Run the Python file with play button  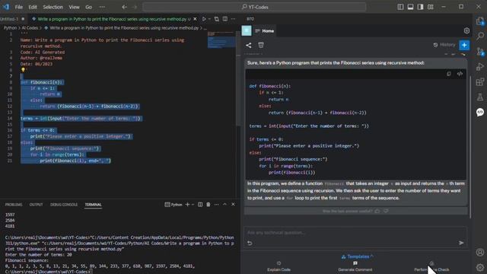(204, 19)
